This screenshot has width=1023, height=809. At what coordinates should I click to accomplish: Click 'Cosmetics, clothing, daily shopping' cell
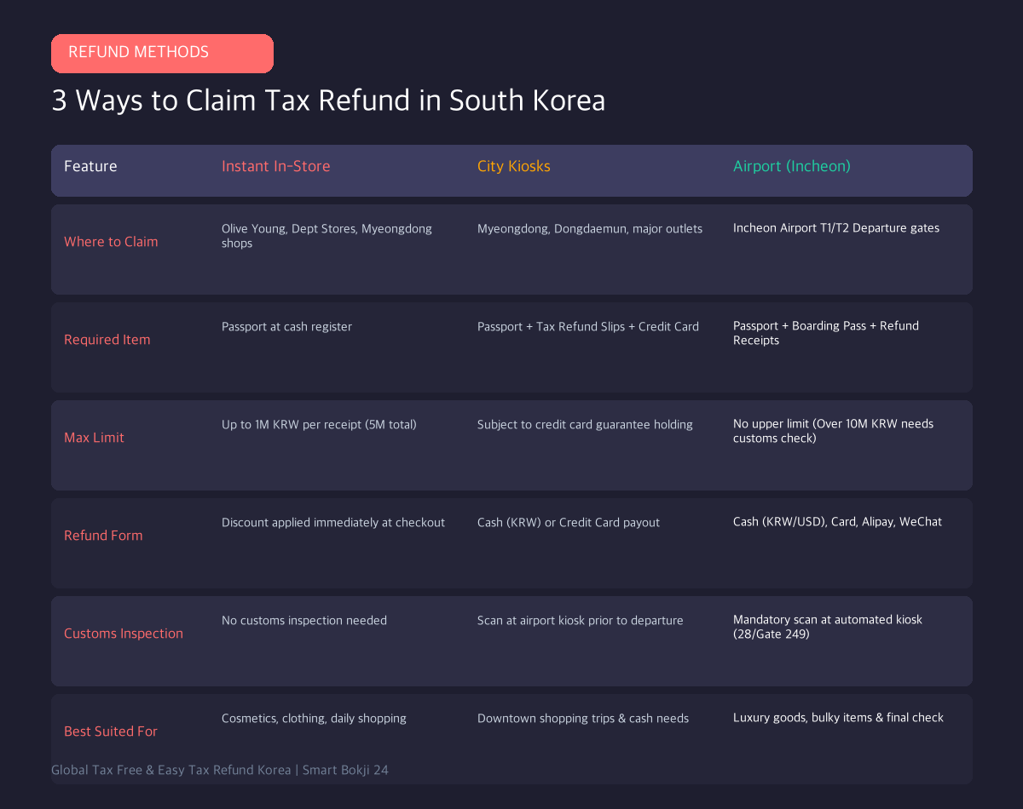coord(314,718)
